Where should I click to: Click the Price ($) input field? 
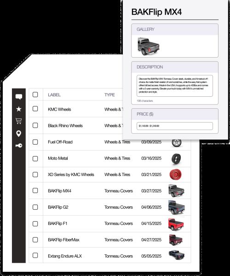tap(175, 126)
